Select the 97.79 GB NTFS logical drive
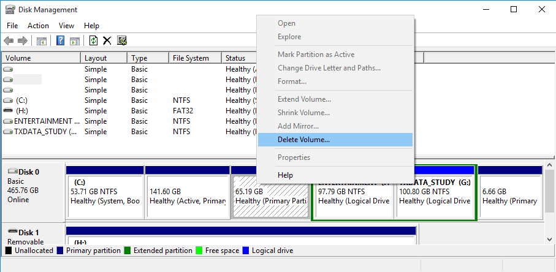Image resolution: width=556 pixels, height=272 pixels. [x=354, y=197]
